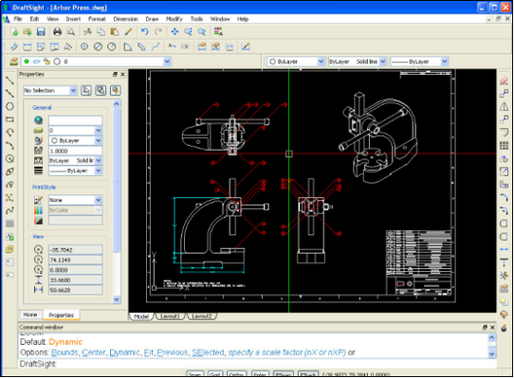
Task: Click the line scale field showing 1.0000
Action: point(75,151)
